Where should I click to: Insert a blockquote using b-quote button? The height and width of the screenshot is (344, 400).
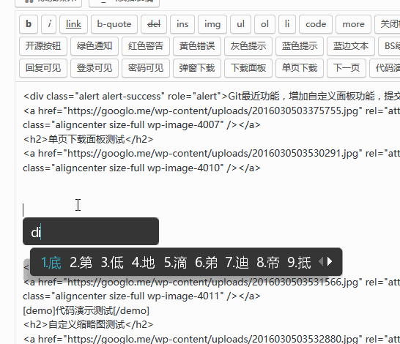(x=114, y=24)
